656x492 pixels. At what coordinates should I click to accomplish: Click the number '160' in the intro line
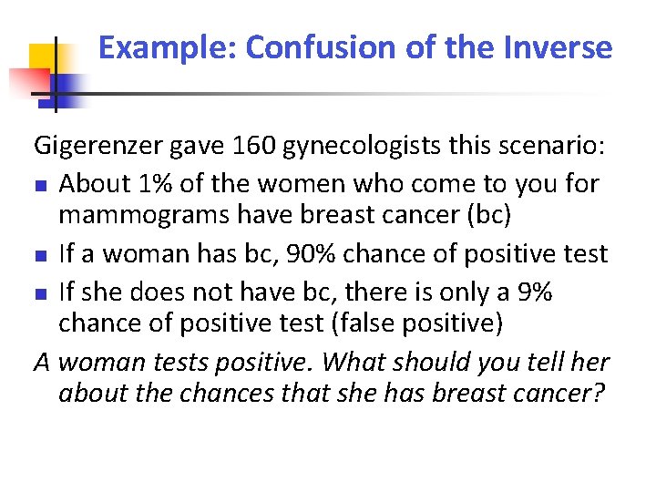tap(253, 145)
